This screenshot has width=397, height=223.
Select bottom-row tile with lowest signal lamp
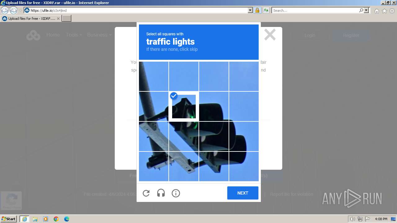pos(214,166)
